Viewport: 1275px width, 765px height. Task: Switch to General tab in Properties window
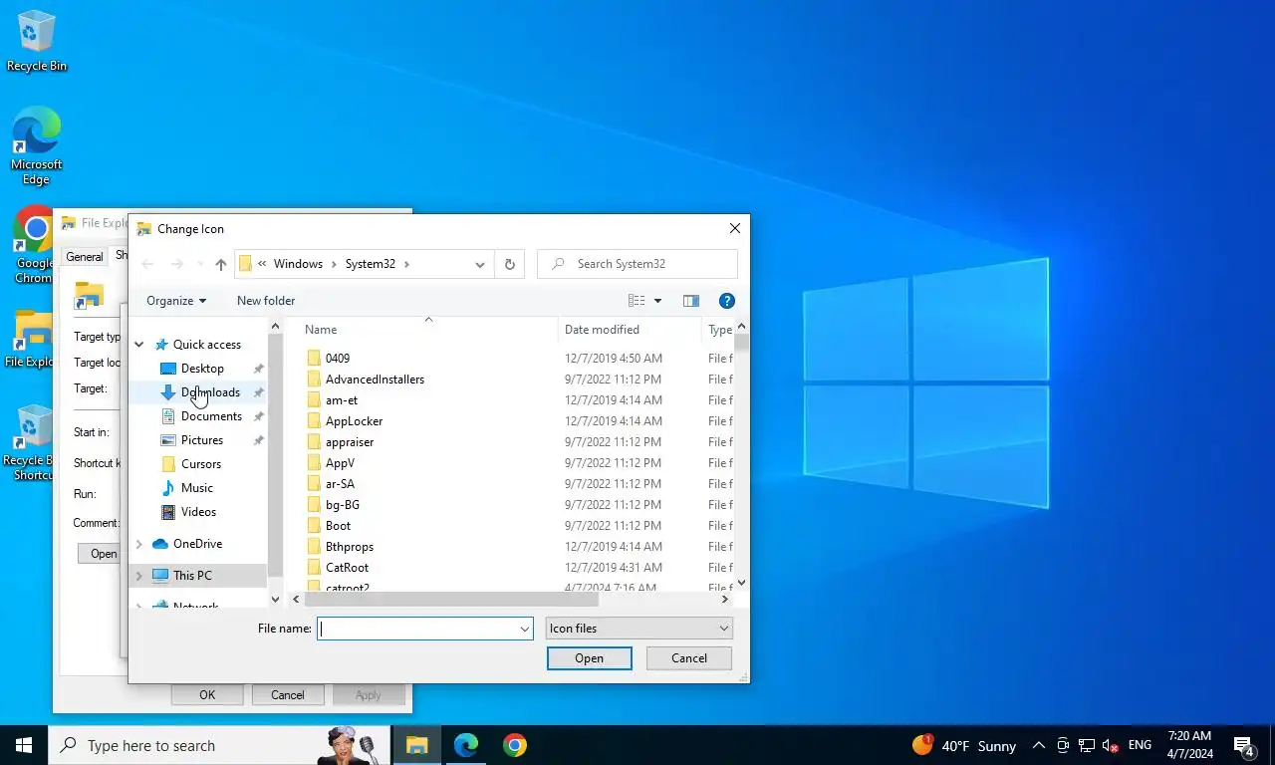(x=85, y=257)
